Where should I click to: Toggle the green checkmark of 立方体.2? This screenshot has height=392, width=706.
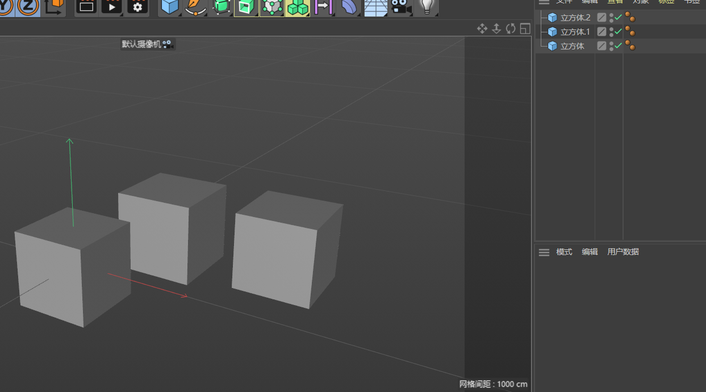(x=619, y=18)
